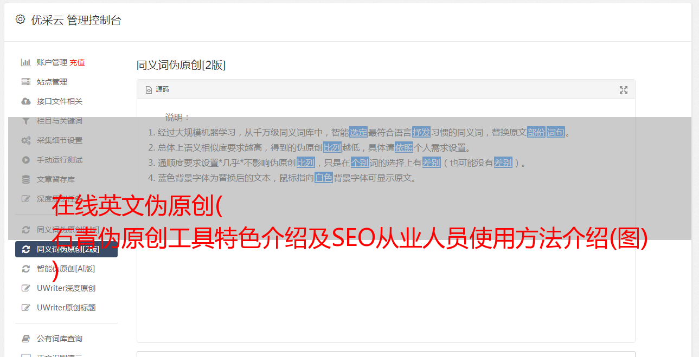
Task: Open UWriter原创标题 menu item
Action: coord(66,308)
